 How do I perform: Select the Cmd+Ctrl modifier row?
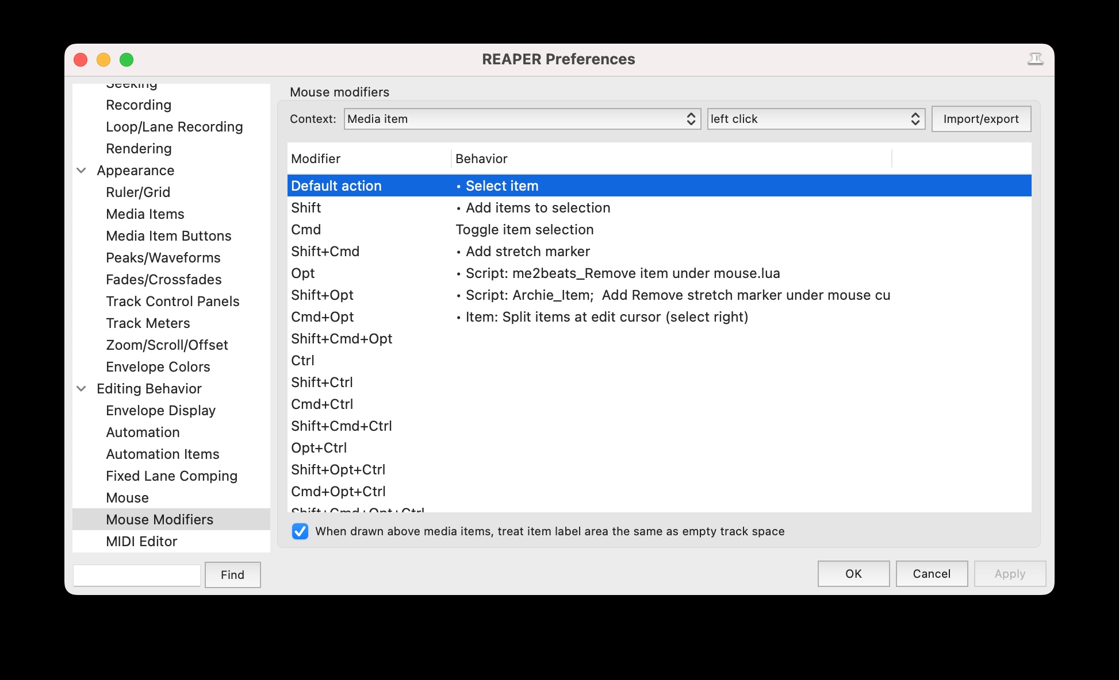[x=660, y=404]
